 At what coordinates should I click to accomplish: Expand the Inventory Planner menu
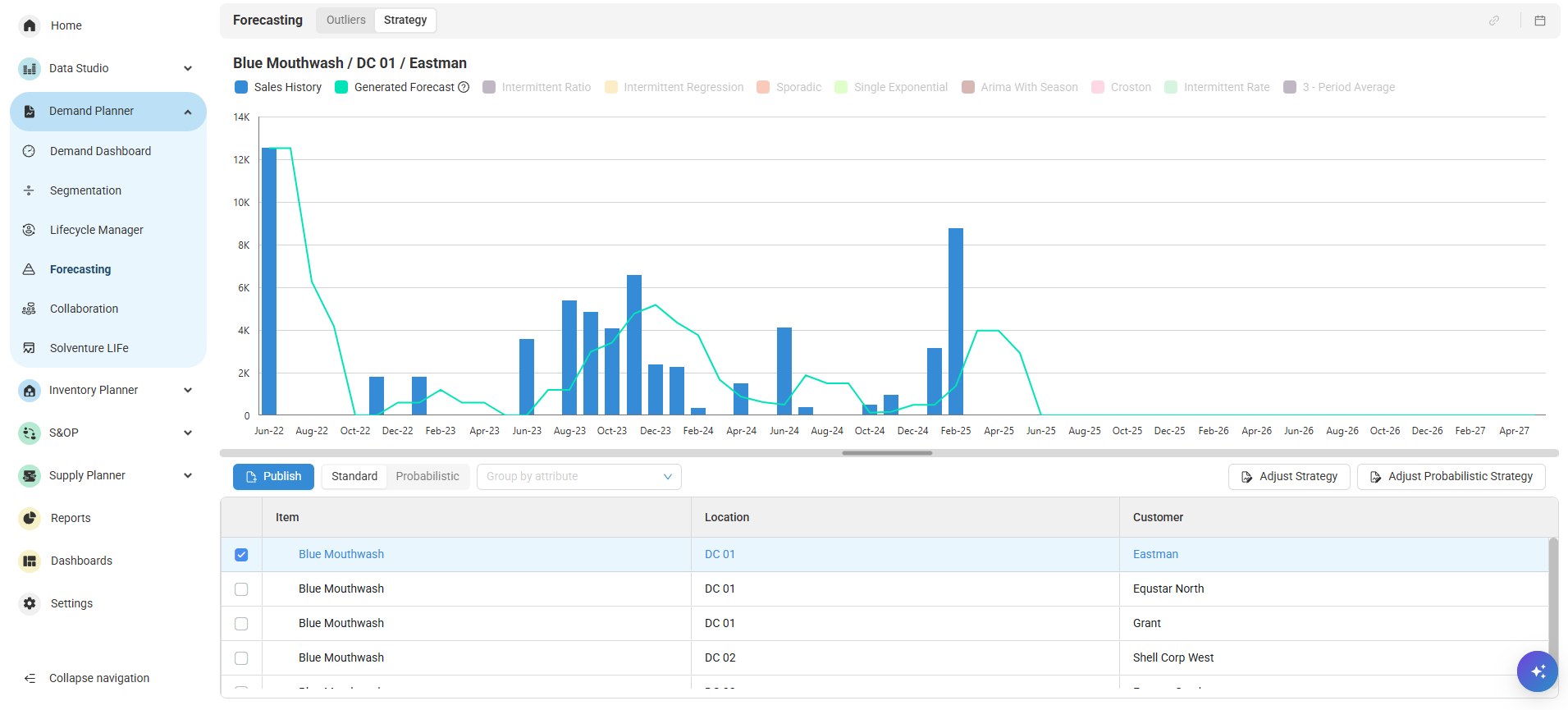tap(188, 390)
